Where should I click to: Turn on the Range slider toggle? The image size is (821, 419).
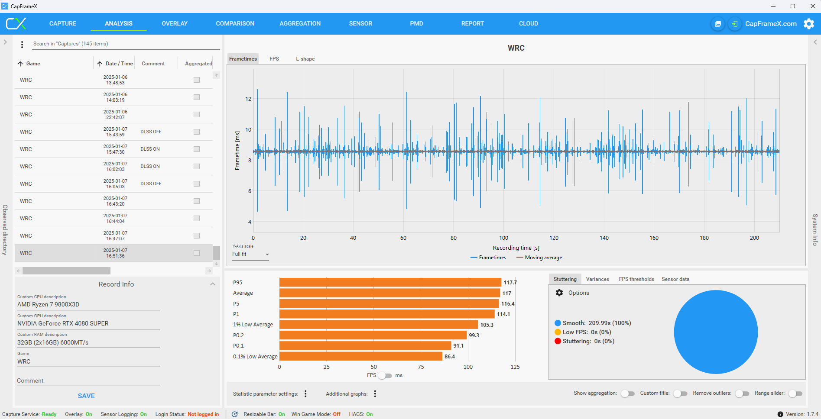pos(795,393)
